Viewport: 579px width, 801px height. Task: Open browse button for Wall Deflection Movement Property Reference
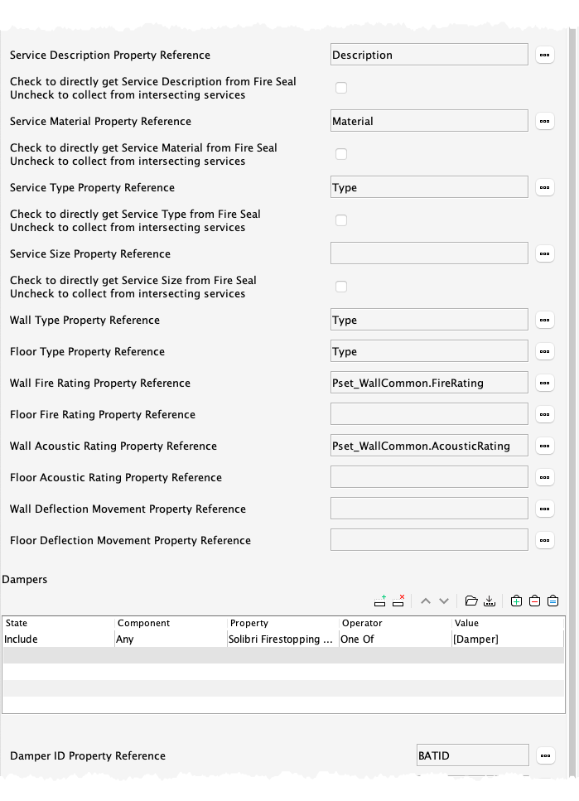pyautogui.click(x=545, y=509)
